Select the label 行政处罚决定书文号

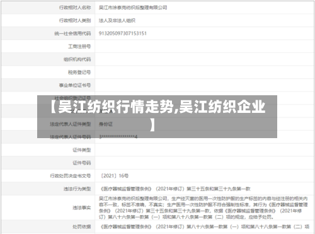click(71, 176)
